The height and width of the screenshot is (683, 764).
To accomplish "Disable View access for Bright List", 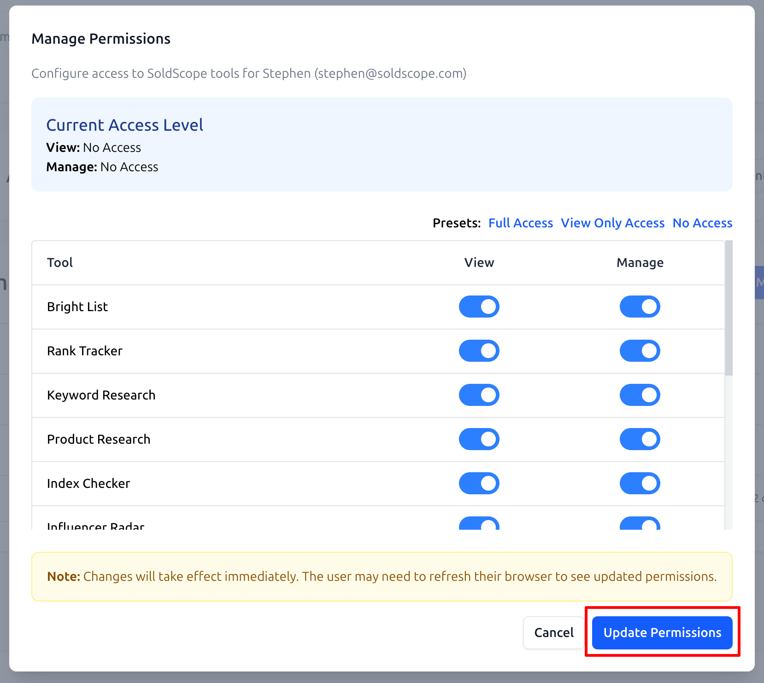I will click(479, 307).
